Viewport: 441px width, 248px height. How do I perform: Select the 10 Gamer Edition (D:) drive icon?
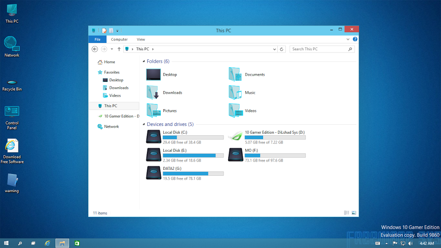pyautogui.click(x=235, y=137)
